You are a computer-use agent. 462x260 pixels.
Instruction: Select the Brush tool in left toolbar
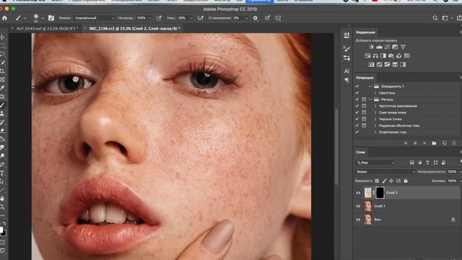(x=2, y=105)
